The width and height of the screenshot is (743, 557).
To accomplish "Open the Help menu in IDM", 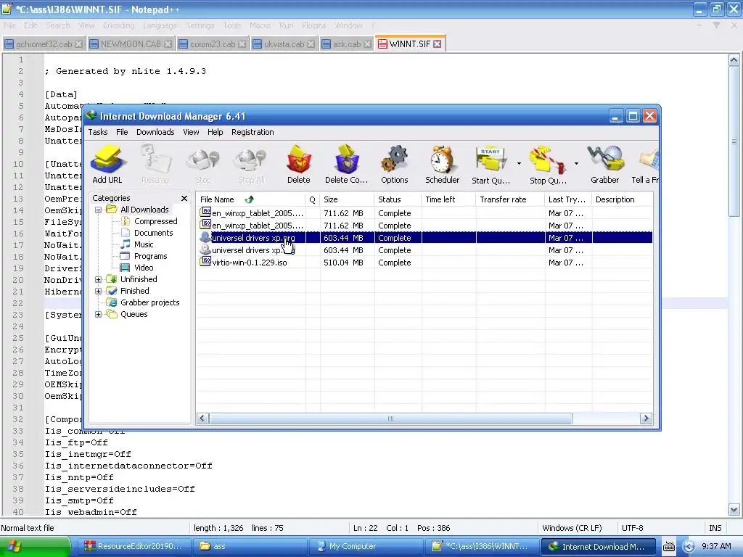I will tap(215, 132).
